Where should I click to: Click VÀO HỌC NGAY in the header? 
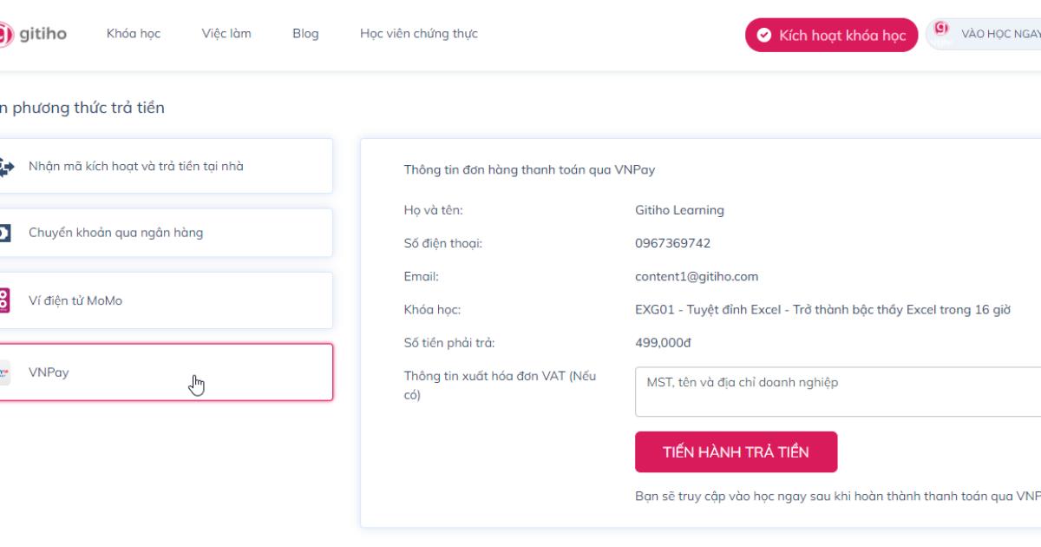[x=999, y=32]
